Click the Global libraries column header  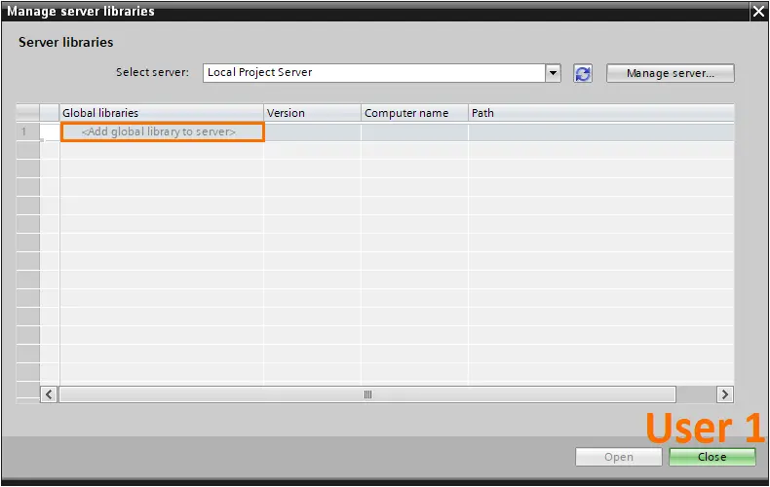162,113
